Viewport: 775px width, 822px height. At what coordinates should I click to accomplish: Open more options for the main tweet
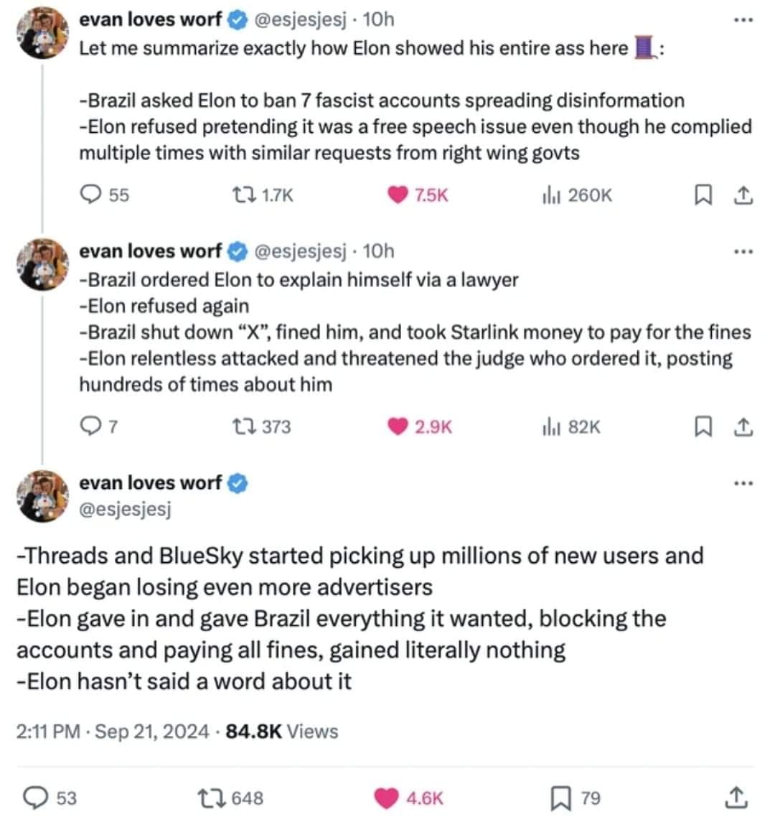tap(744, 484)
